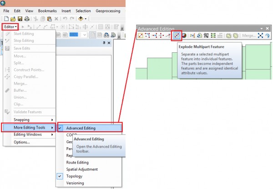Screen dimensions: 273x189
Task: Open the Editor dropdown menu
Action: pos(10,27)
